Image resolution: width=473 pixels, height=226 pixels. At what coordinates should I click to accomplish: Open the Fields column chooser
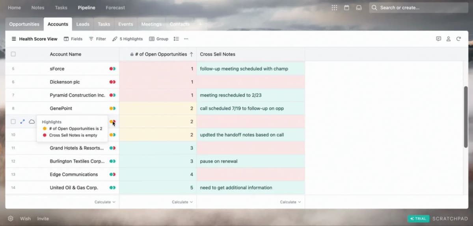click(73, 39)
